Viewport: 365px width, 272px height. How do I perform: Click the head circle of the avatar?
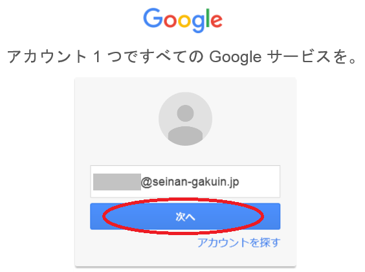(x=185, y=113)
